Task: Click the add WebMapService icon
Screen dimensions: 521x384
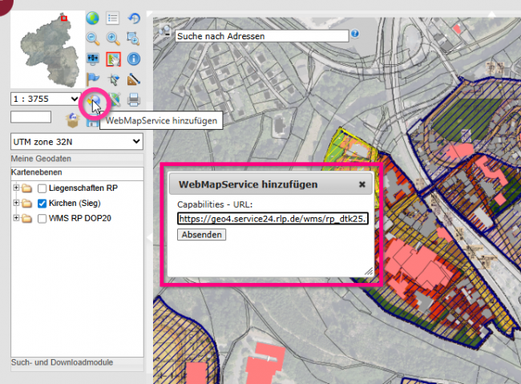Action: tap(95, 100)
